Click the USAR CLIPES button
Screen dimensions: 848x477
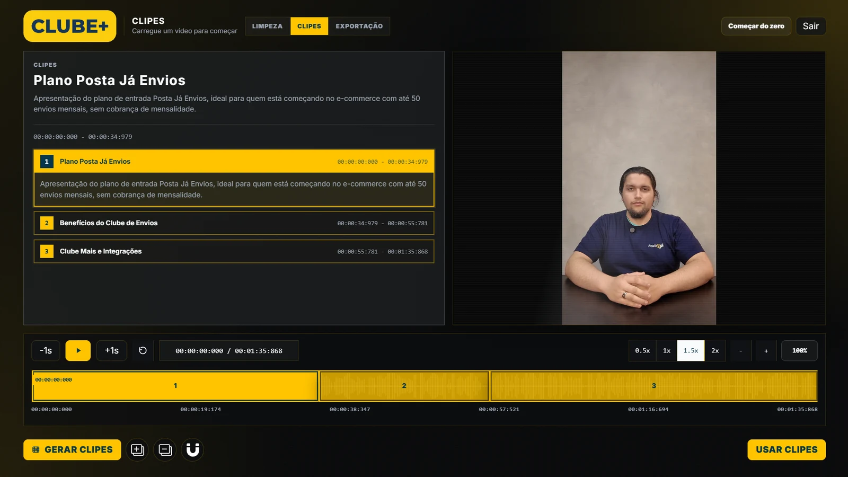click(787, 450)
